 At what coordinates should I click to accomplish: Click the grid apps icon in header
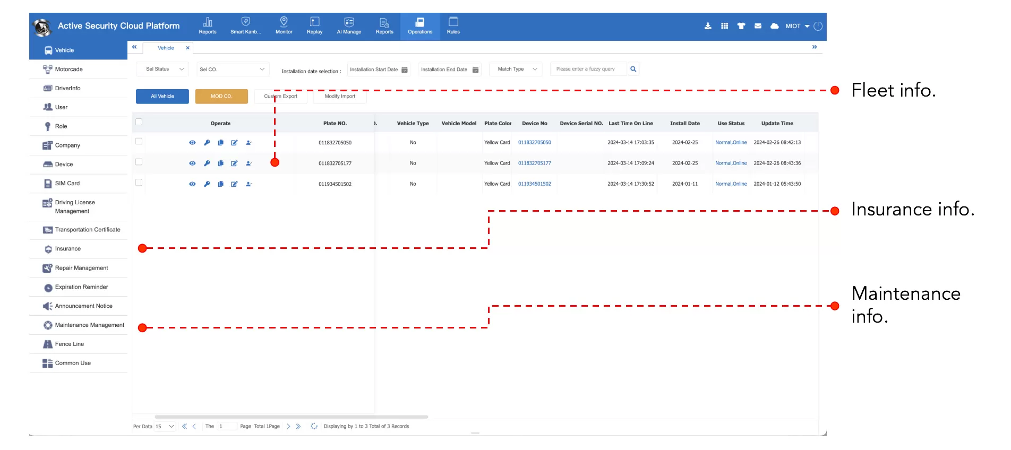click(x=724, y=26)
